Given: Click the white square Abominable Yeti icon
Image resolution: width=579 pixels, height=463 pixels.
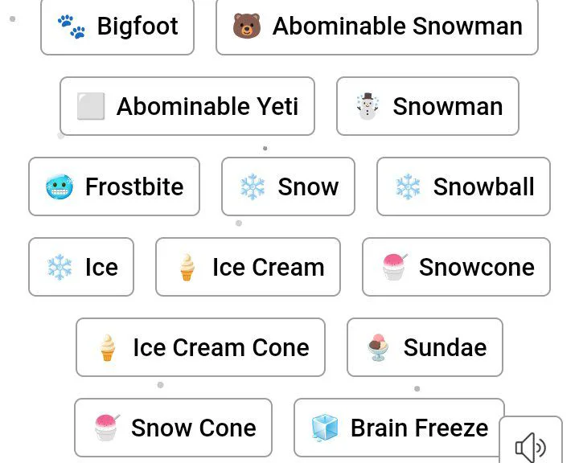Looking at the screenshot, I should 91,106.
